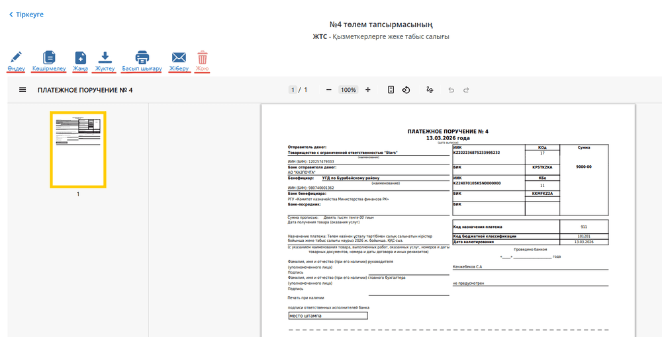Click the fit to page icon
This screenshot has width=662, height=337.
pyautogui.click(x=391, y=90)
